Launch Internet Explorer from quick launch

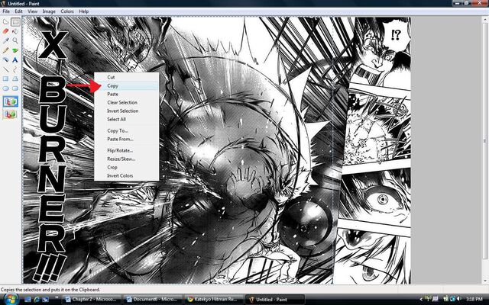point(37,300)
